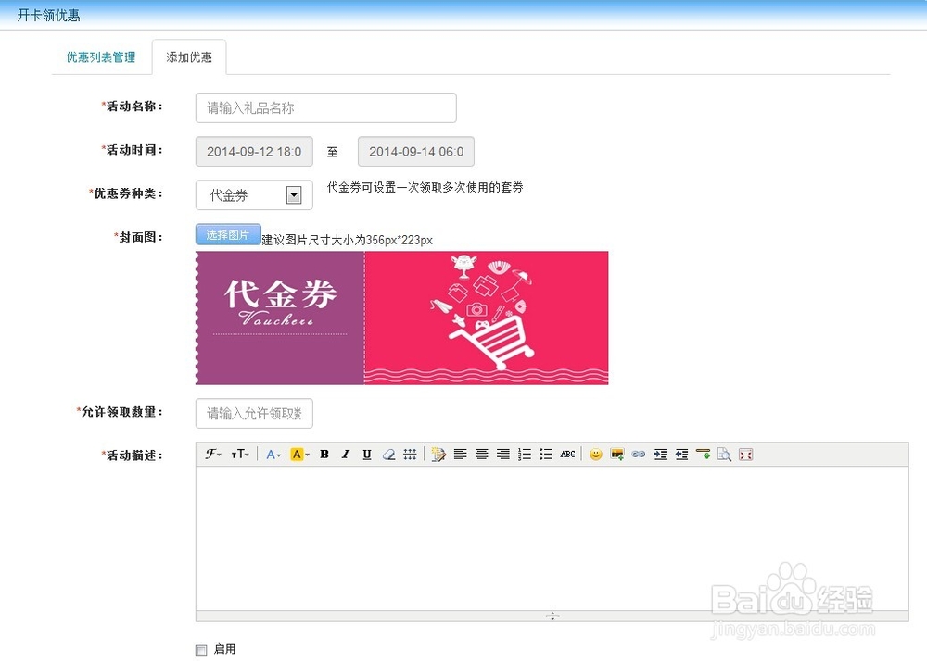This screenshot has width=927, height=661.
Task: Click the ABC strikethrough icon
Action: [567, 455]
